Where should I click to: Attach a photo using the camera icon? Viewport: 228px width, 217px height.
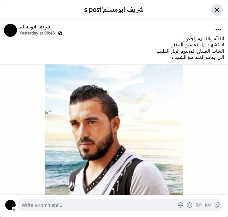(x=199, y=205)
